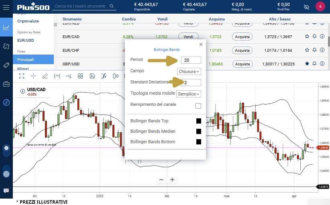The image size is (330, 205).
Task: Open the multi-chart grid layout icon
Action: pyautogui.click(x=80, y=75)
